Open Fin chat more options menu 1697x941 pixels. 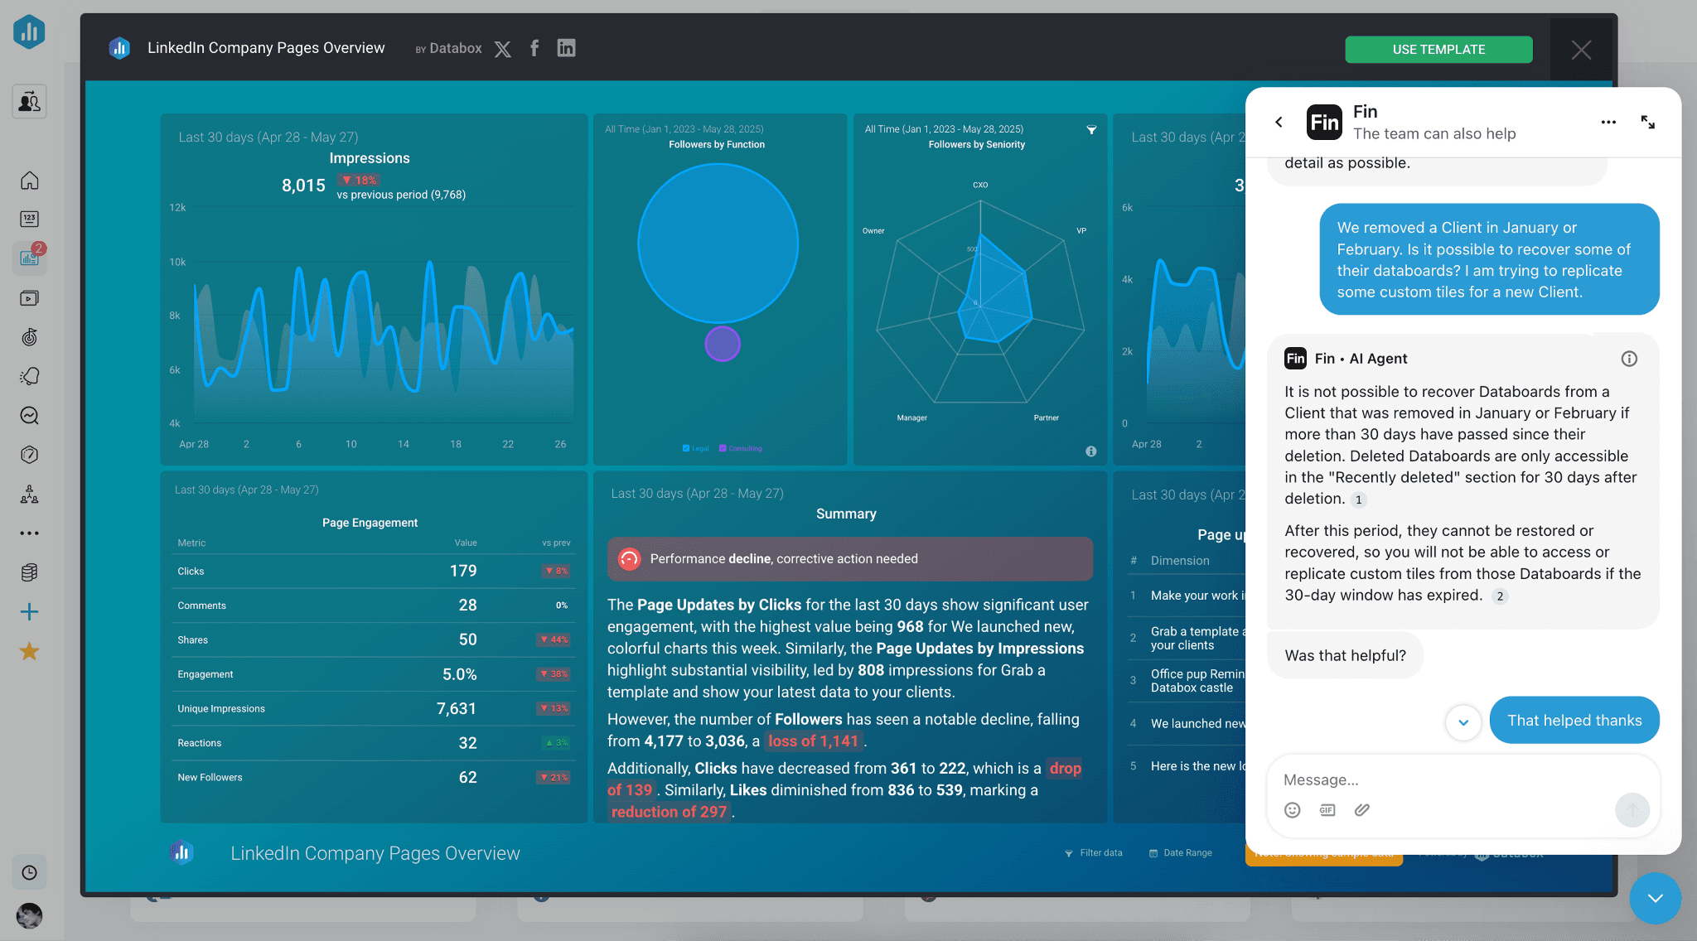(x=1608, y=123)
